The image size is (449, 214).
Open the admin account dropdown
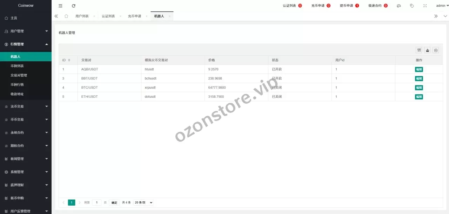[x=442, y=6]
